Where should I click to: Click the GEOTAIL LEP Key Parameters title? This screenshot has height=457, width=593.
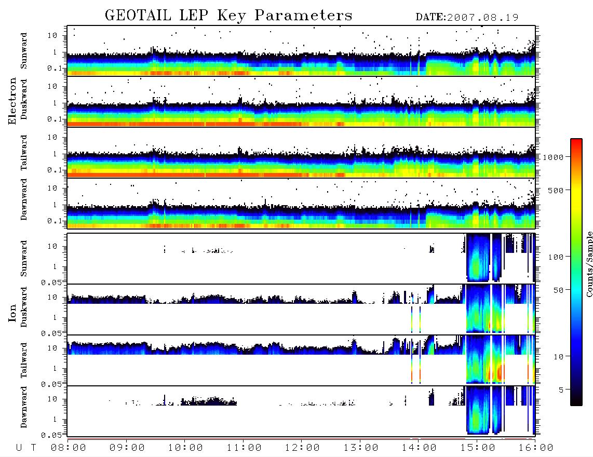click(x=228, y=16)
